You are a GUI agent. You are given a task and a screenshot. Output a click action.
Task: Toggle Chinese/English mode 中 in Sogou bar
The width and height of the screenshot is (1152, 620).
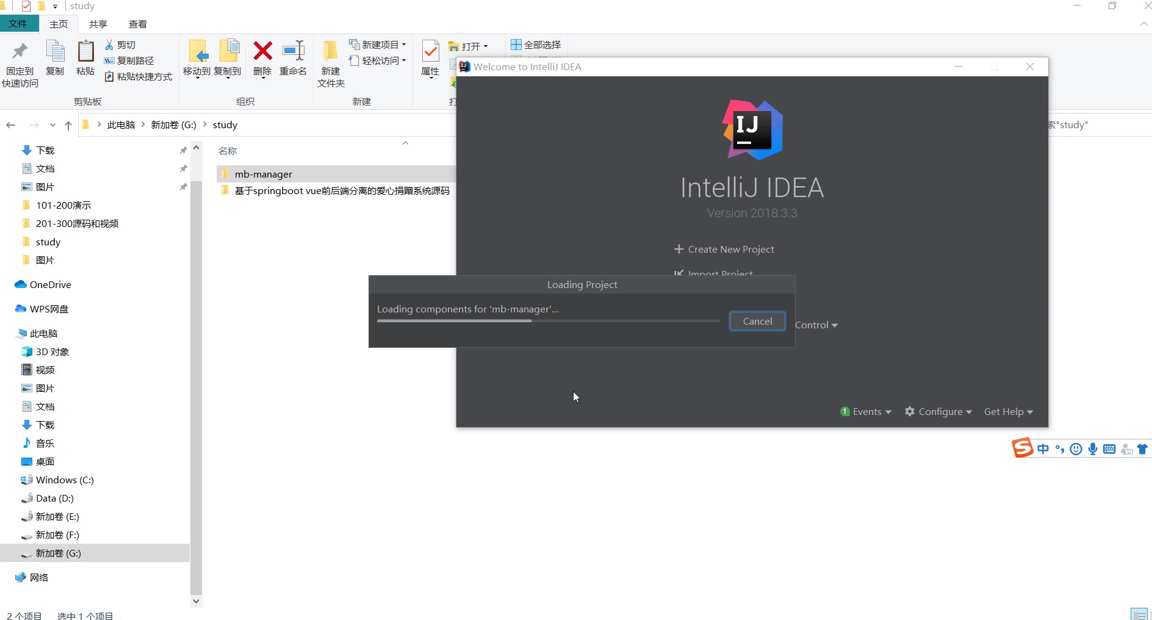click(x=1043, y=449)
